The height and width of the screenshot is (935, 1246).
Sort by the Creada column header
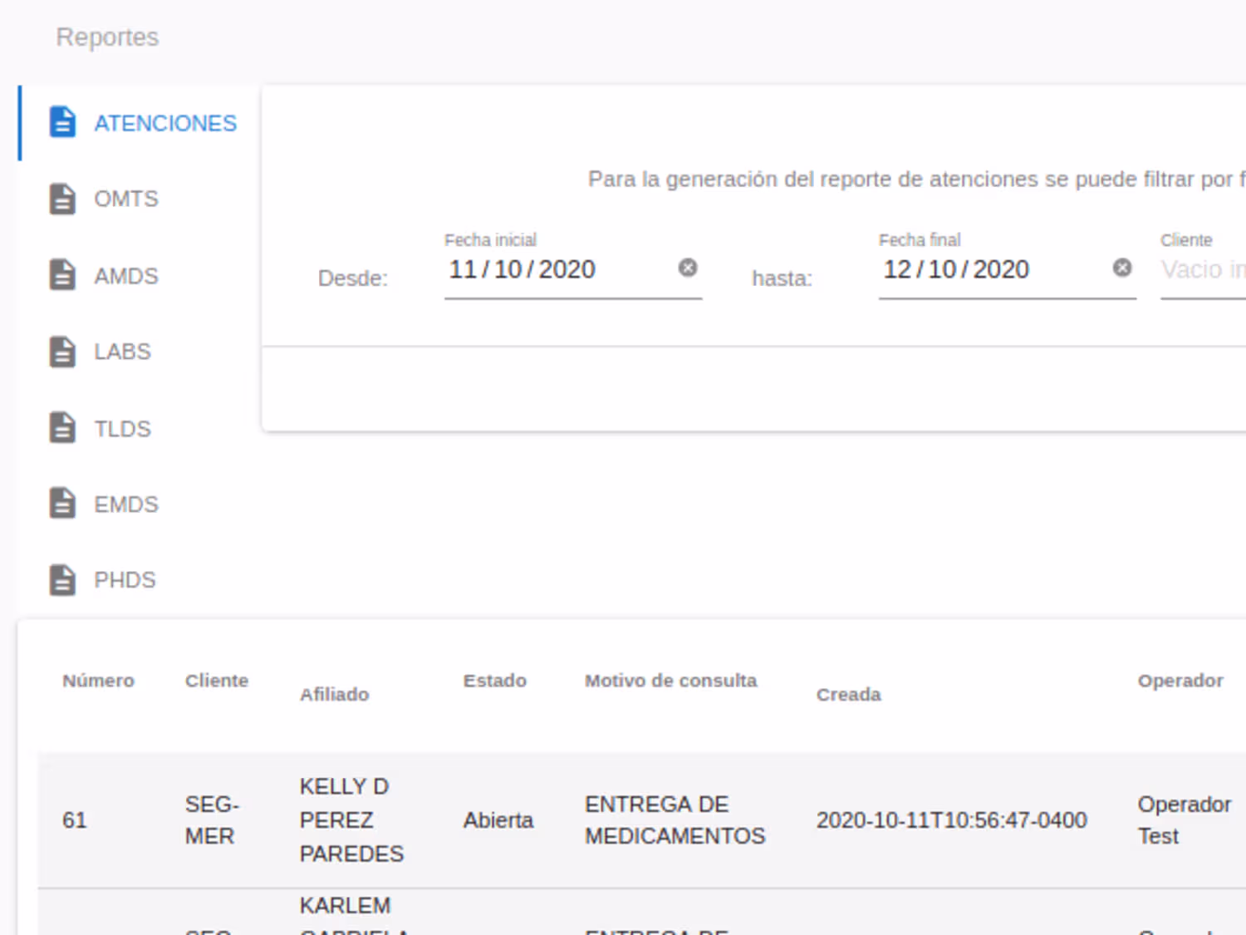pos(848,695)
